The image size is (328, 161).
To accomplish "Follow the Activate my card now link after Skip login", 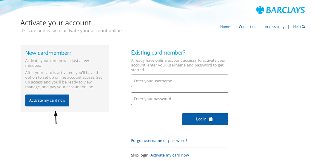I will point(170,155).
